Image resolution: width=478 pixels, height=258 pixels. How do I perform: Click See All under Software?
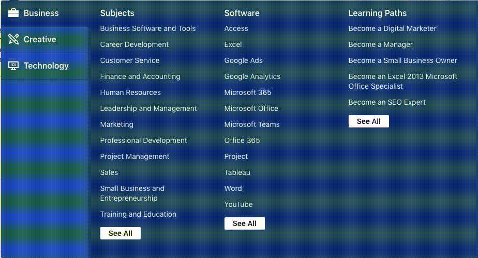(x=245, y=223)
